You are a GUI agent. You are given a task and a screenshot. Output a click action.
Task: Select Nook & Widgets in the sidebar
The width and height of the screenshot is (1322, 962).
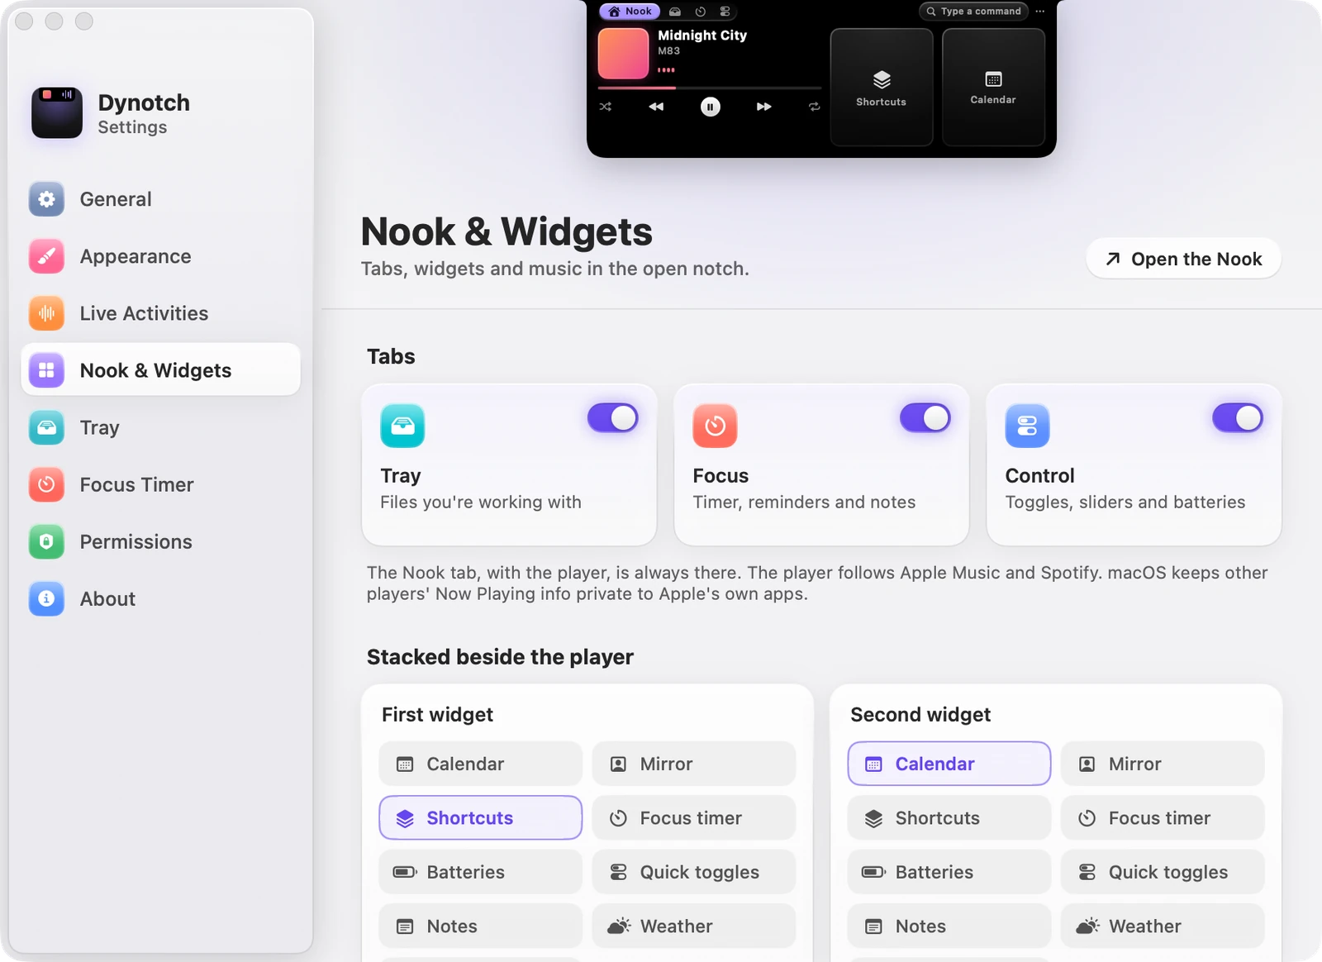tap(161, 370)
